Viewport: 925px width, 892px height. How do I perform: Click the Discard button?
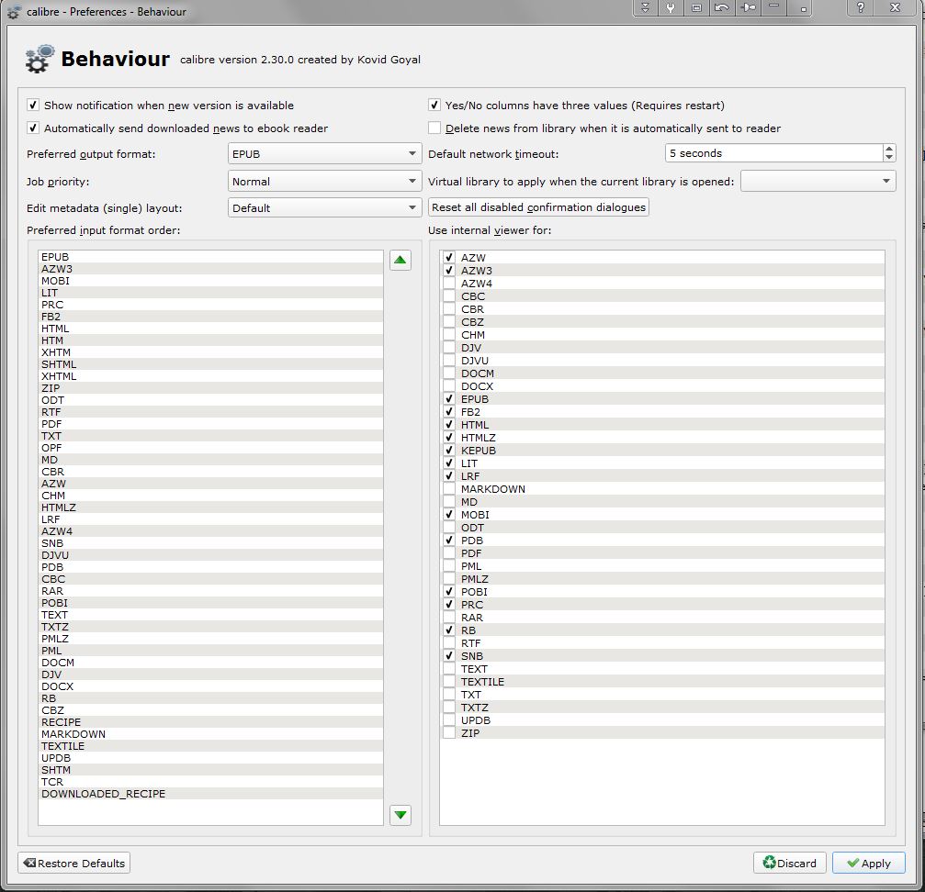coord(789,864)
